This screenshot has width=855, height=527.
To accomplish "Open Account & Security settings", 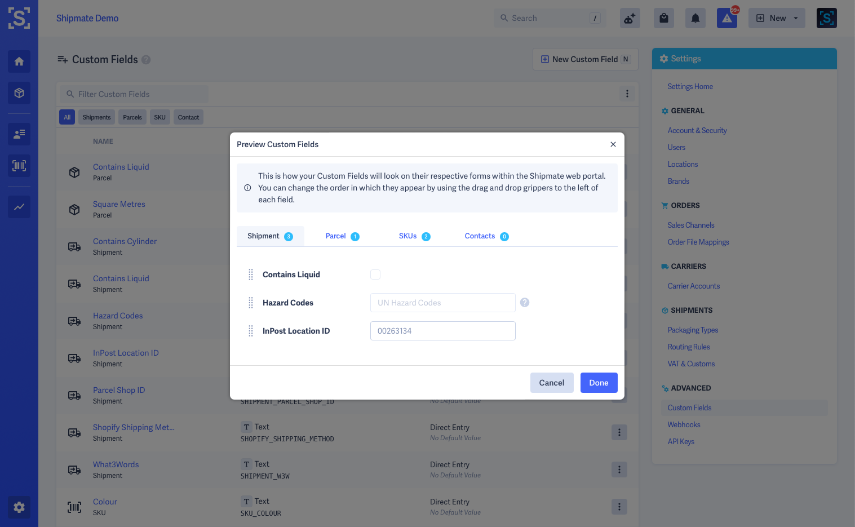I will coord(697,130).
